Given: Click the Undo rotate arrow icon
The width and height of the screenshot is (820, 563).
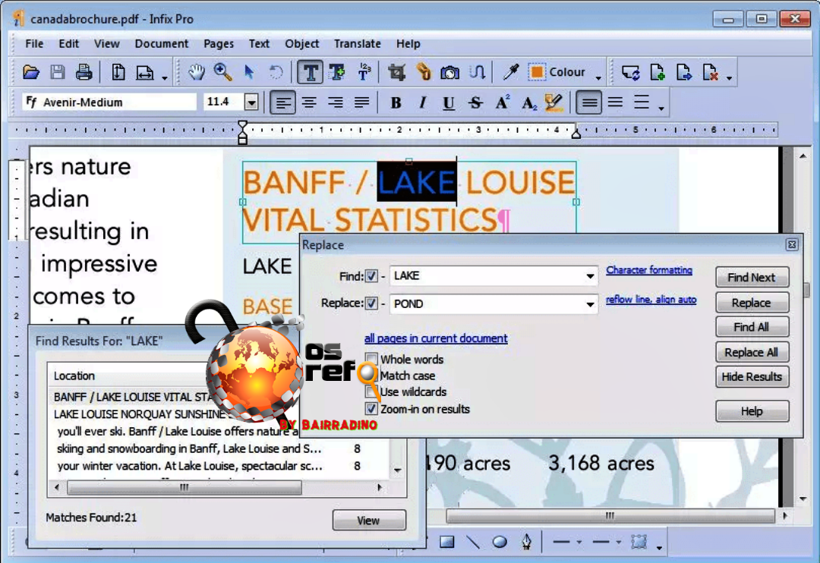Looking at the screenshot, I should [x=276, y=72].
